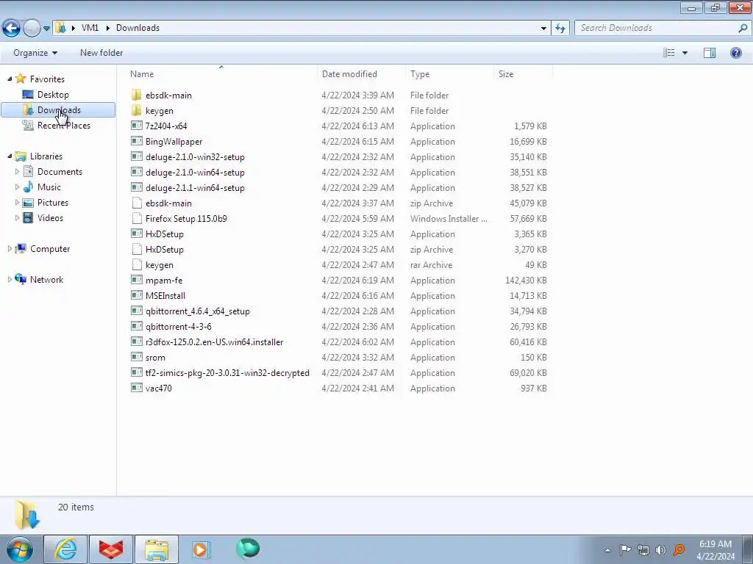Show hidden tray icons arrow

click(607, 550)
